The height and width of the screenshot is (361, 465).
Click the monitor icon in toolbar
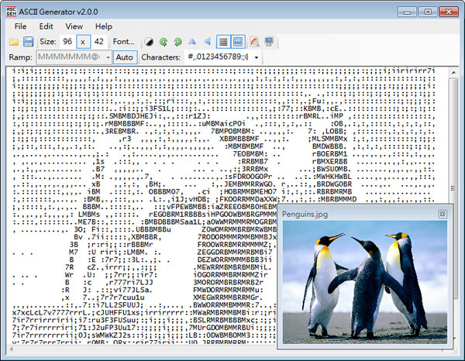268,41
